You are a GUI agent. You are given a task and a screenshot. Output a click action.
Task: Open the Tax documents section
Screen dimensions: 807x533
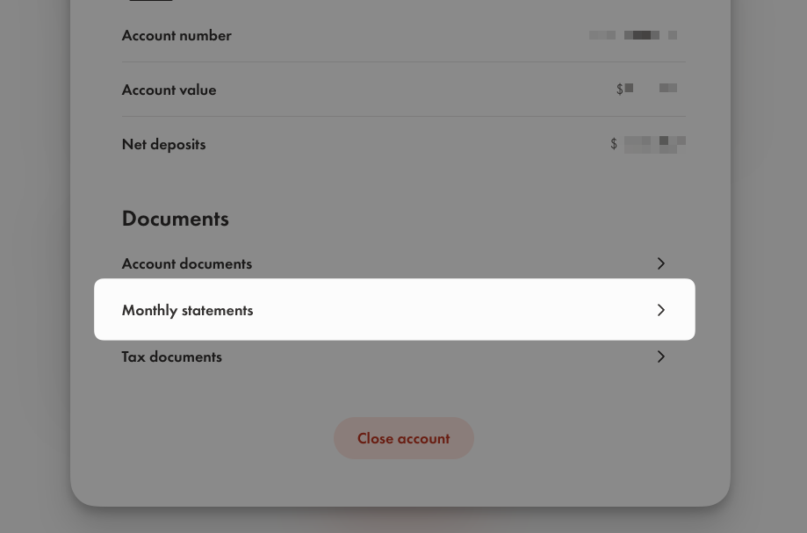pos(171,357)
